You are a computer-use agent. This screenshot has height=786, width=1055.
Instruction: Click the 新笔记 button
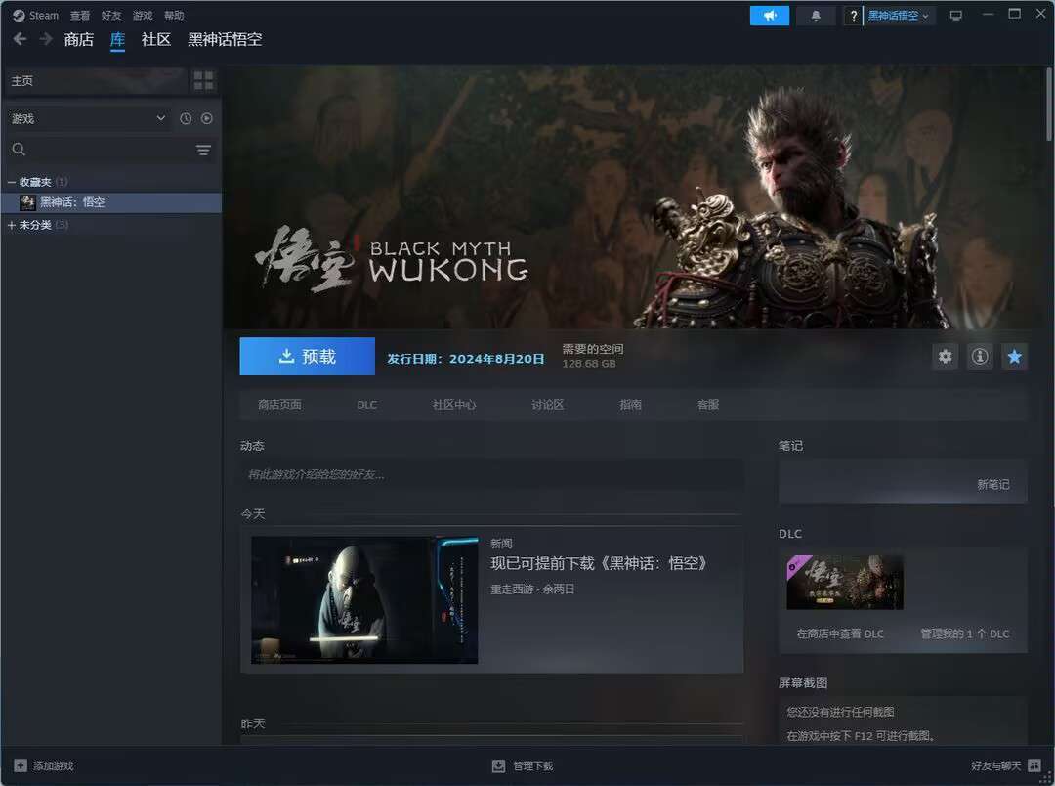click(x=993, y=484)
